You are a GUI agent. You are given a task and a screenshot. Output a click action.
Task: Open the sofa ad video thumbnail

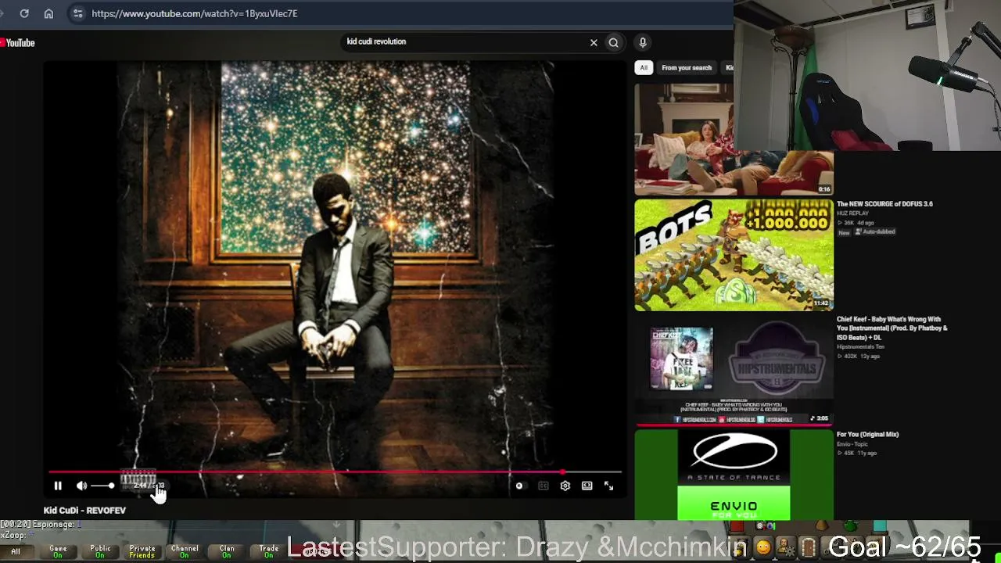pyautogui.click(x=734, y=139)
